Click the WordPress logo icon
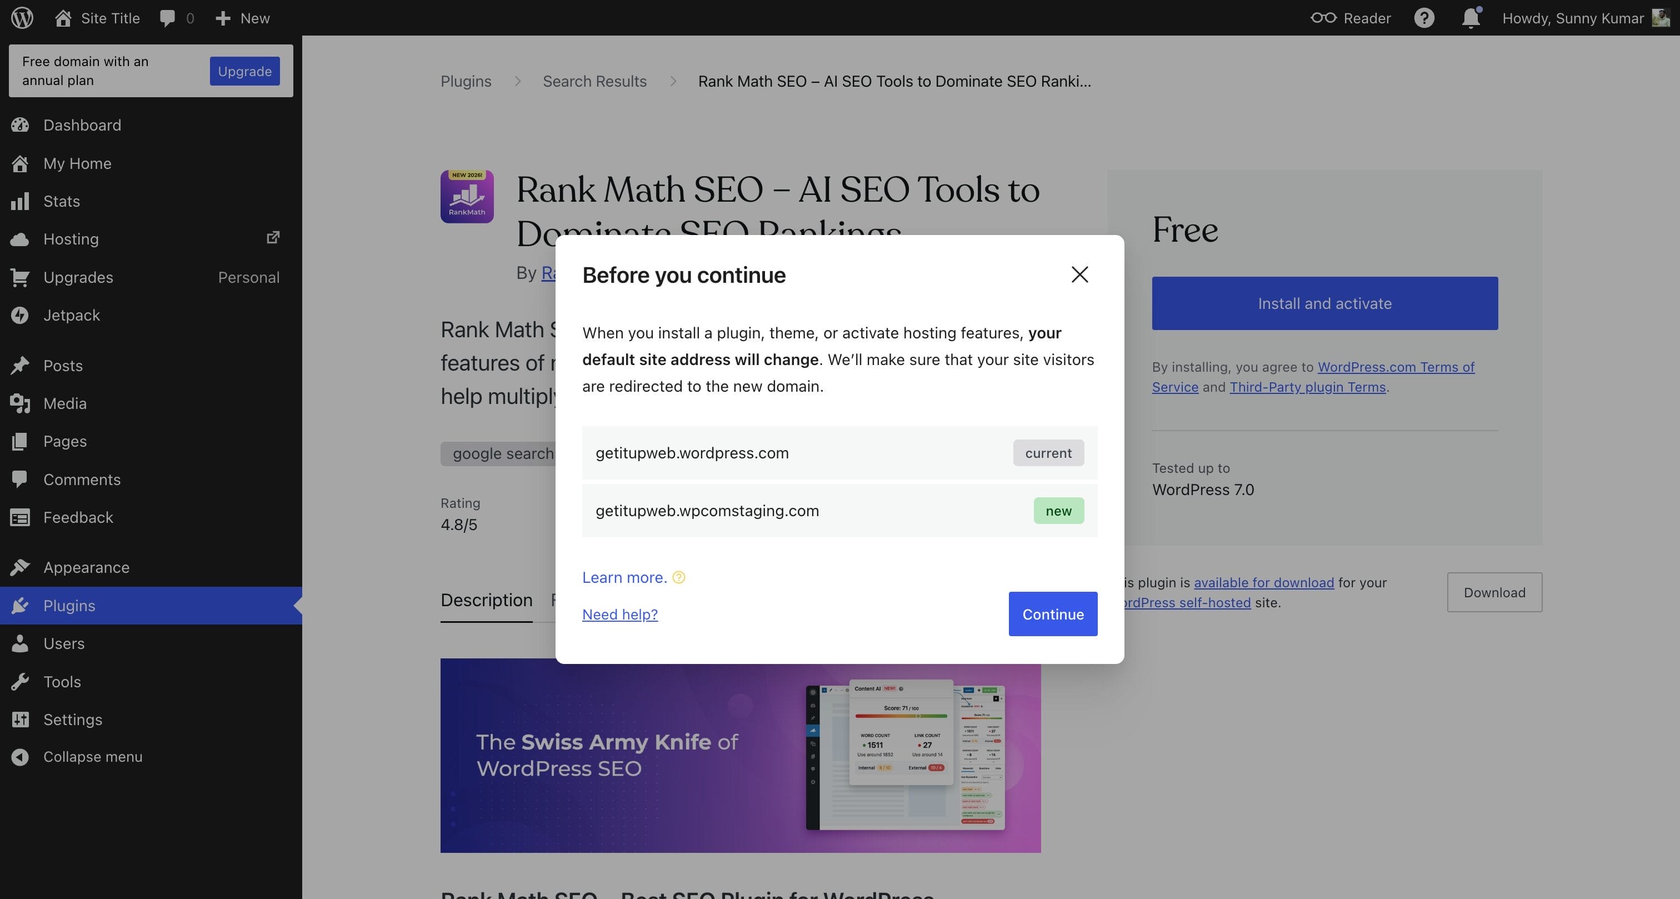 click(x=22, y=18)
